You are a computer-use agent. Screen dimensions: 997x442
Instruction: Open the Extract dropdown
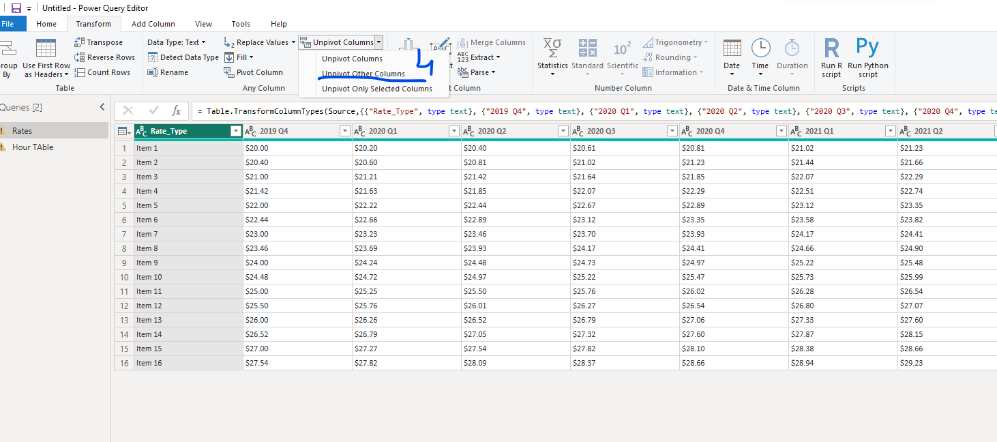point(479,57)
